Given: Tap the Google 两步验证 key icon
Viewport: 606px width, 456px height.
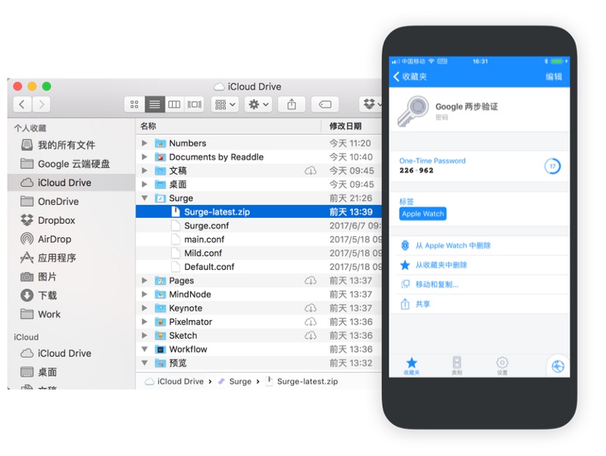Looking at the screenshot, I should (x=413, y=110).
